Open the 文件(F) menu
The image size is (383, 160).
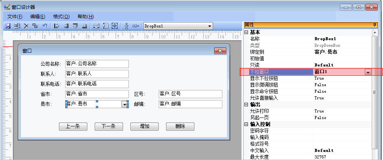[15, 17]
